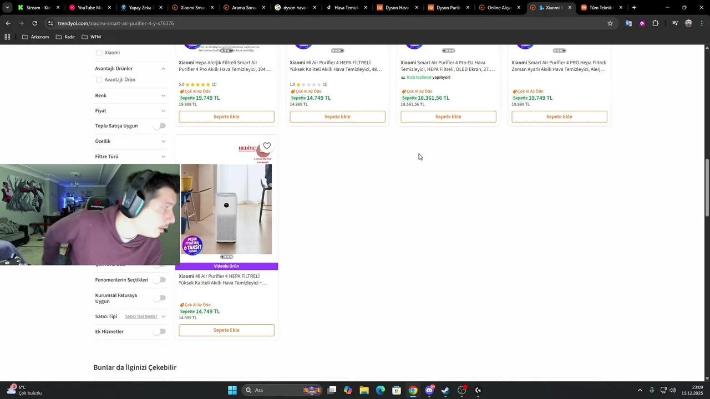This screenshot has width=710, height=399.
Task: Click the browser back arrow
Action: [8, 23]
